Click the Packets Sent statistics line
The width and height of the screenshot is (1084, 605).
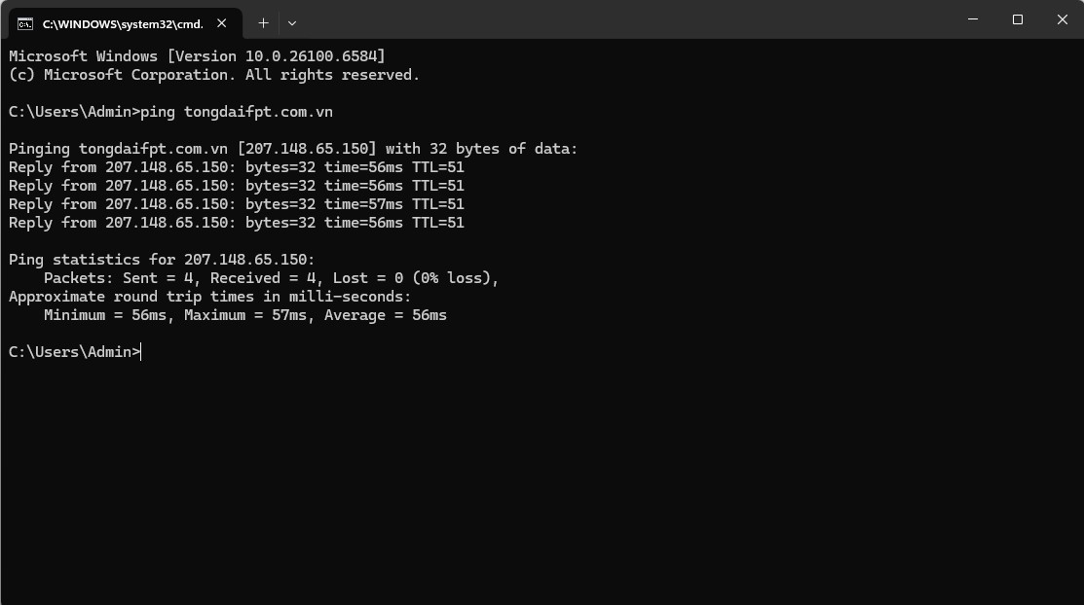271,277
